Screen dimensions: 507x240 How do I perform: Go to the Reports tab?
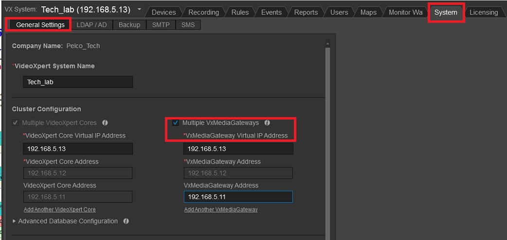click(x=306, y=12)
